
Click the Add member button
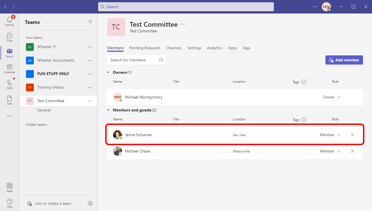click(344, 60)
